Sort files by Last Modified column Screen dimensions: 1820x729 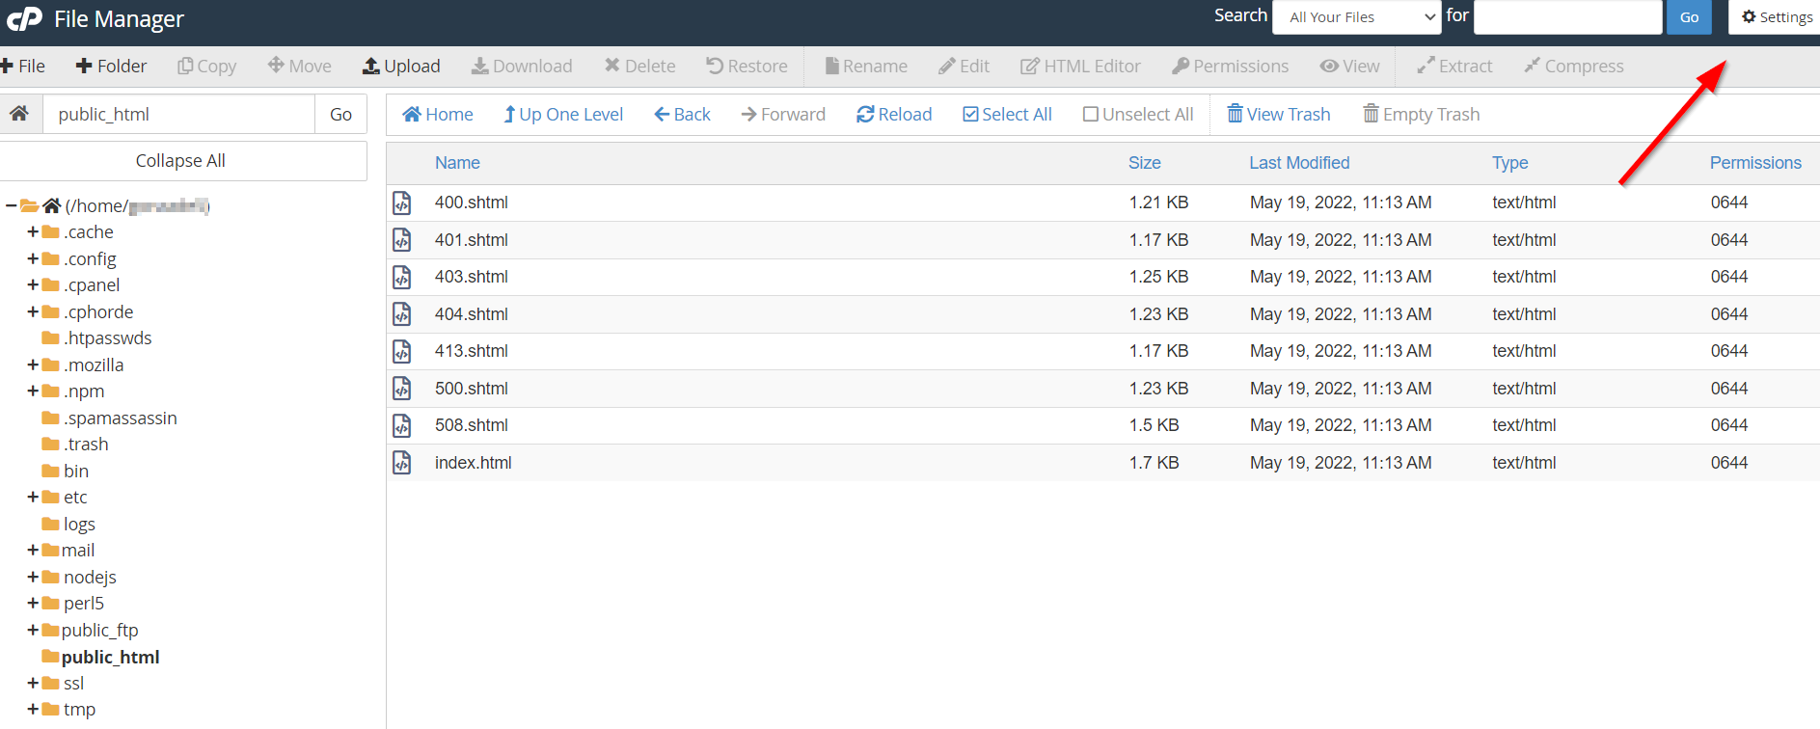[x=1299, y=163]
